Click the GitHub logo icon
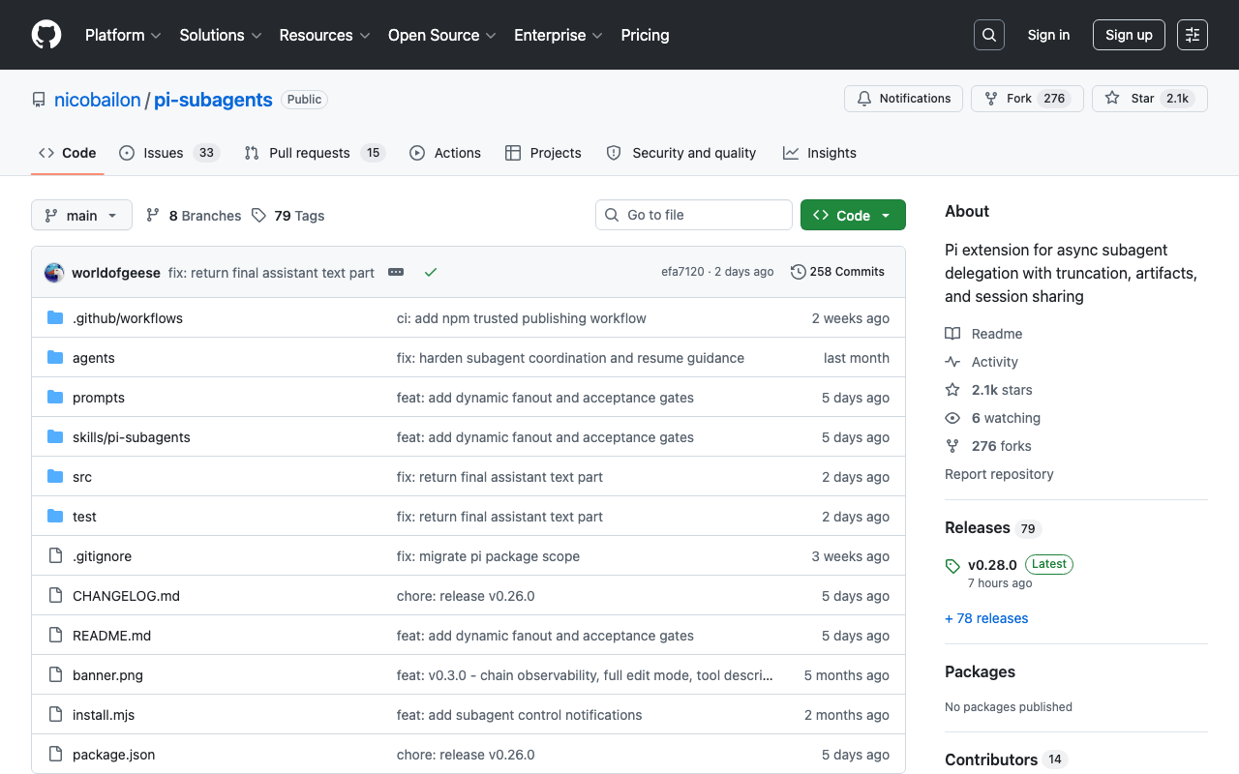 pyautogui.click(x=46, y=35)
